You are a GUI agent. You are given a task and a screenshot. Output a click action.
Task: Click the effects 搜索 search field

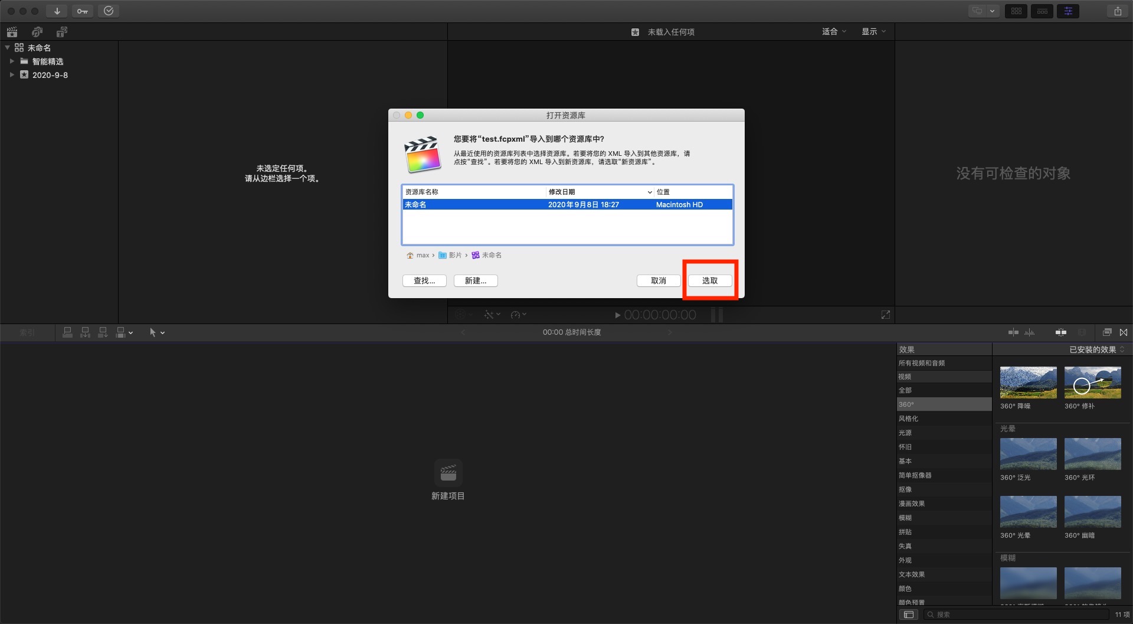click(1016, 615)
